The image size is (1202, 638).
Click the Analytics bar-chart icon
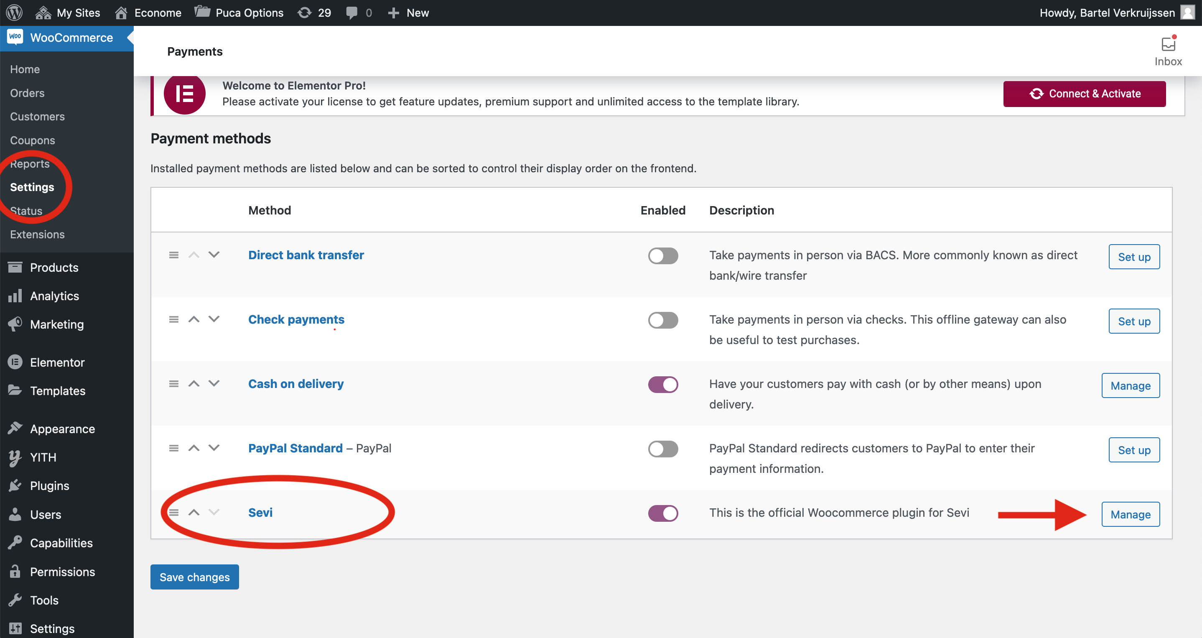[x=15, y=296]
